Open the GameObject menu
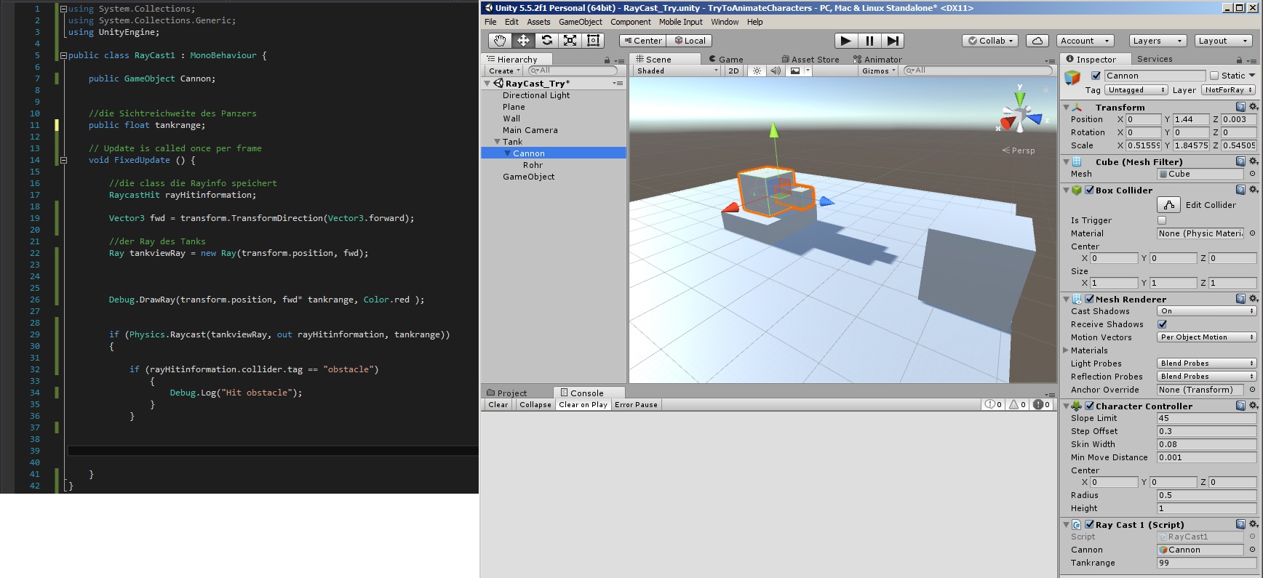 tap(580, 22)
